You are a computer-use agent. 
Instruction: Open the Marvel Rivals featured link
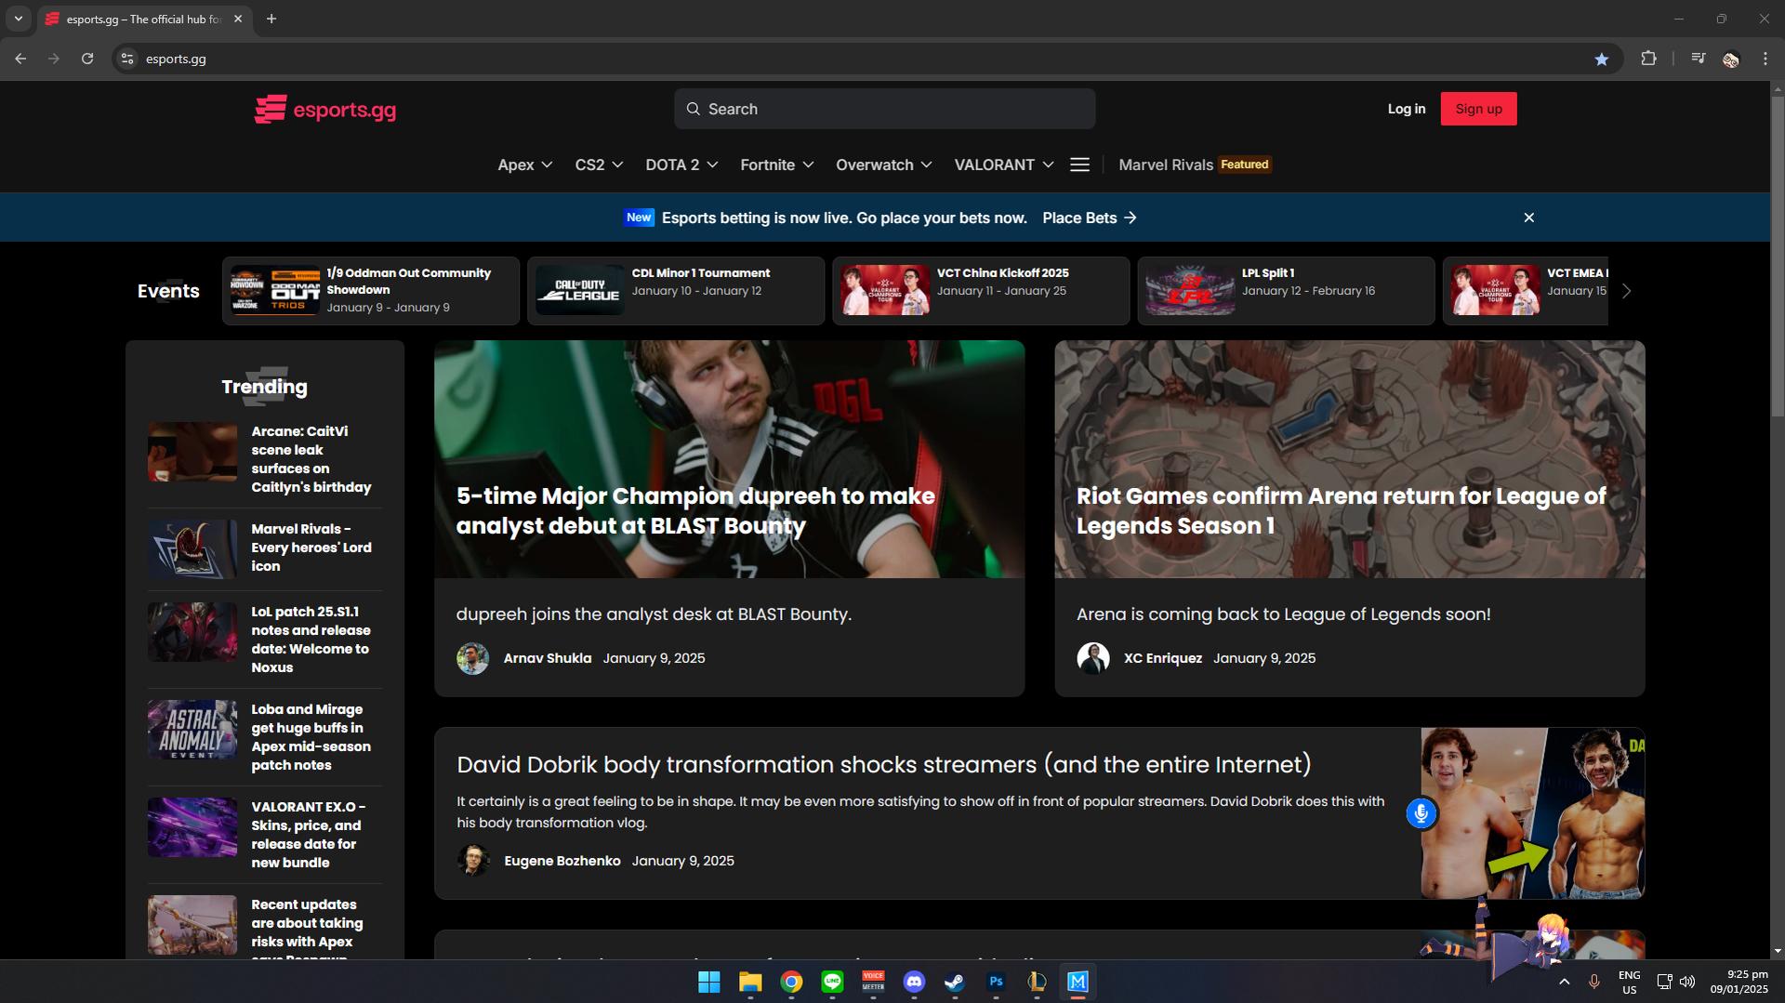click(x=1194, y=165)
